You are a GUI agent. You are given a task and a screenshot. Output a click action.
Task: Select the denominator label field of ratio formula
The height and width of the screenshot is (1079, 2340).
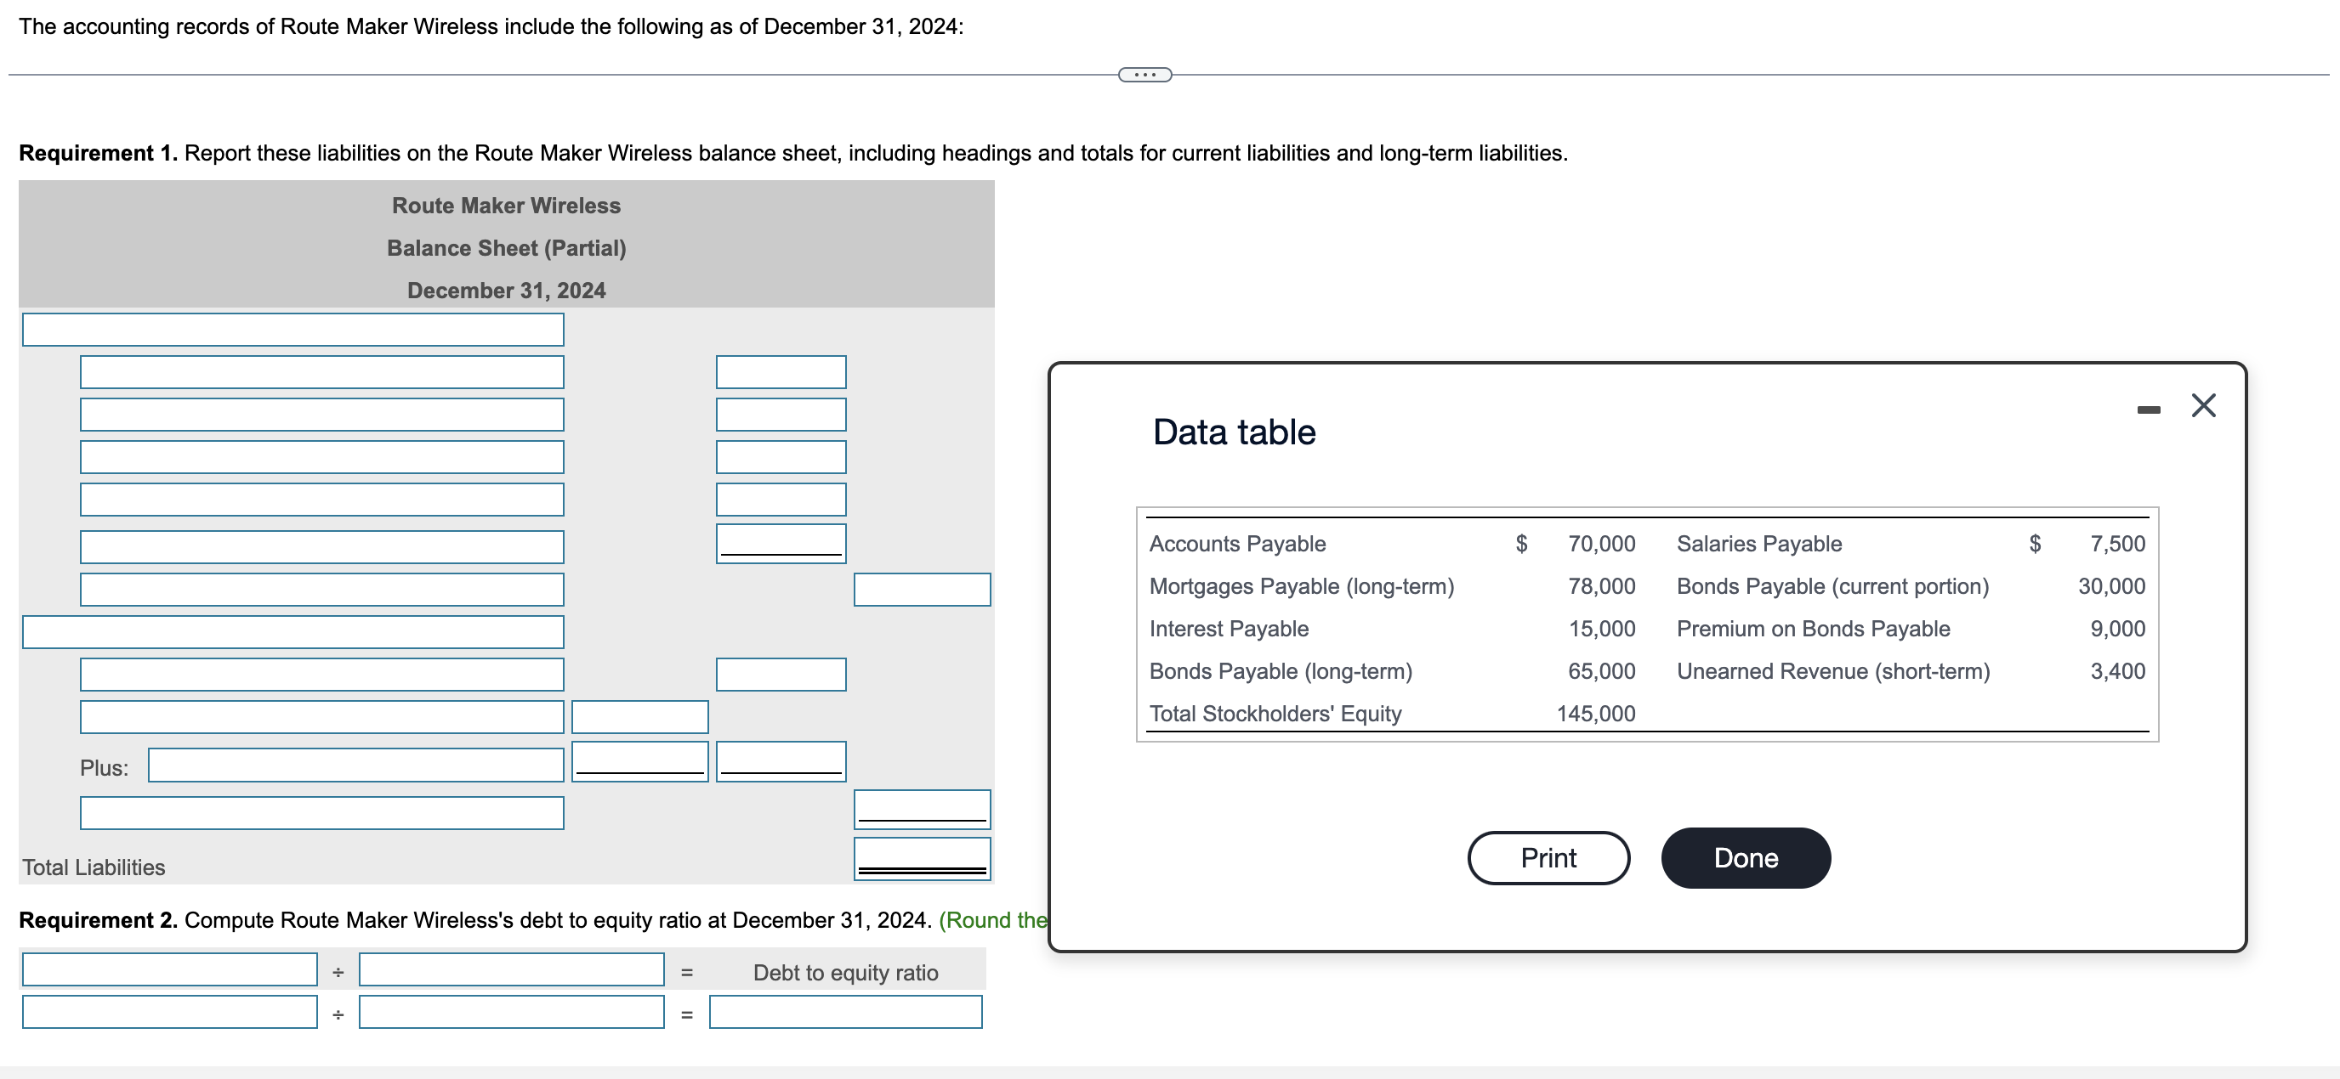pos(511,969)
